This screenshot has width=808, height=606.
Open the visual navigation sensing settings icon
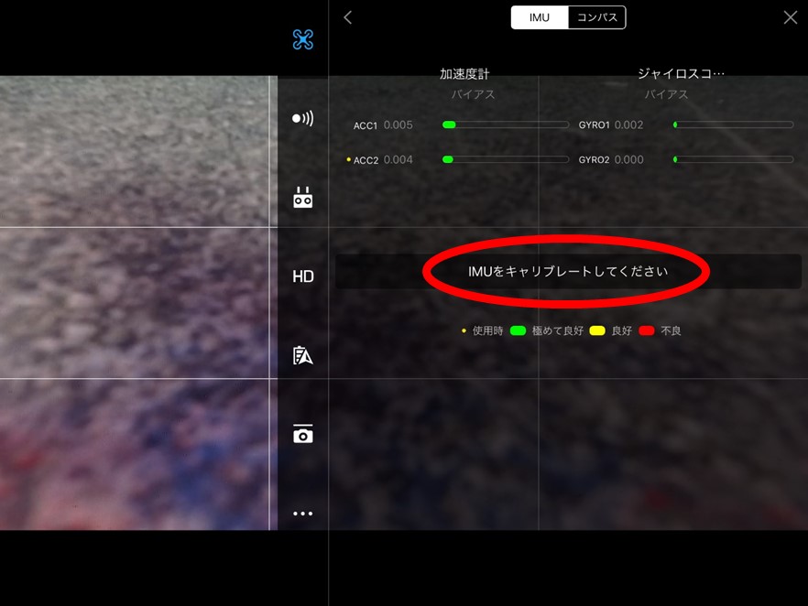pos(302,118)
